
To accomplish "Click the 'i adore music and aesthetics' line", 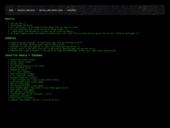I will pos(42,31).
